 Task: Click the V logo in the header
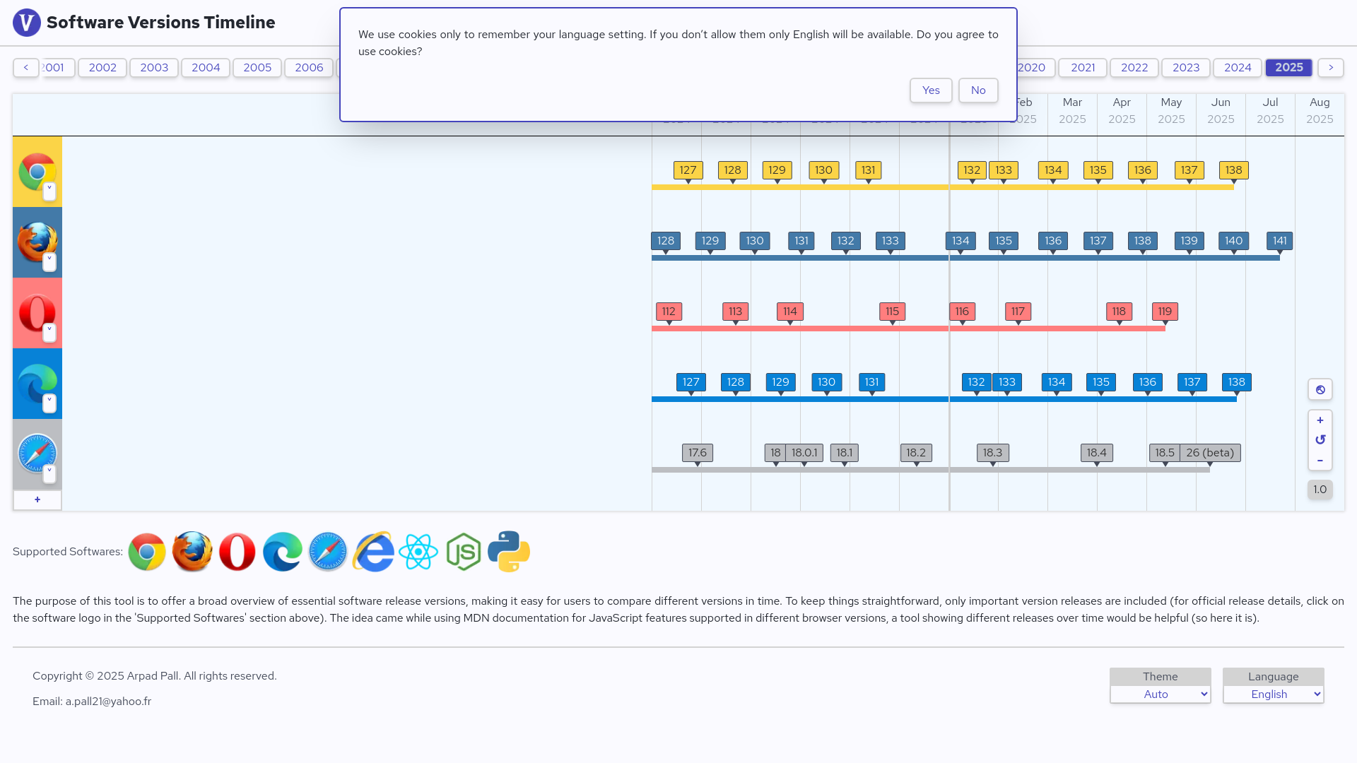point(27,23)
